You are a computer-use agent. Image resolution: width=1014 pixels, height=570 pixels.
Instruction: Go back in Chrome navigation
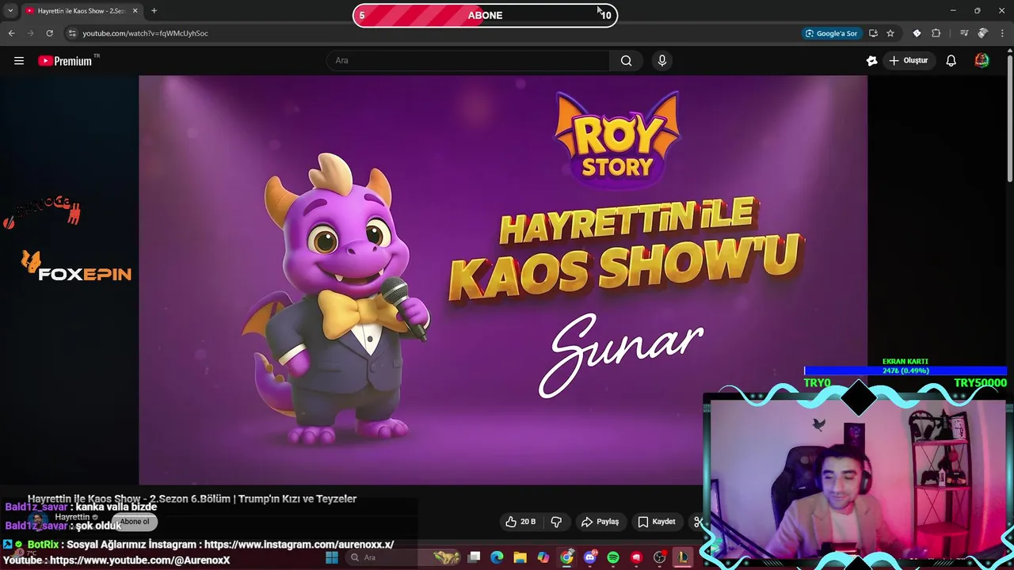point(11,33)
